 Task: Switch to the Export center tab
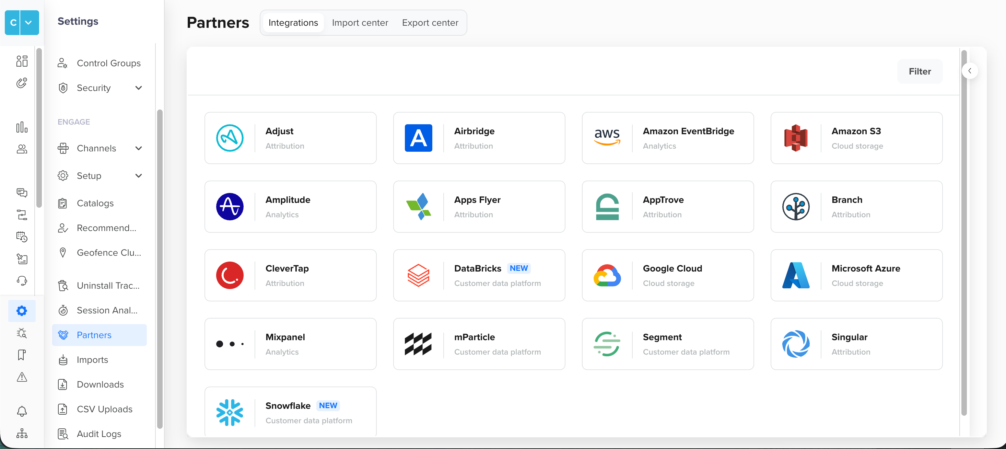pyautogui.click(x=430, y=23)
